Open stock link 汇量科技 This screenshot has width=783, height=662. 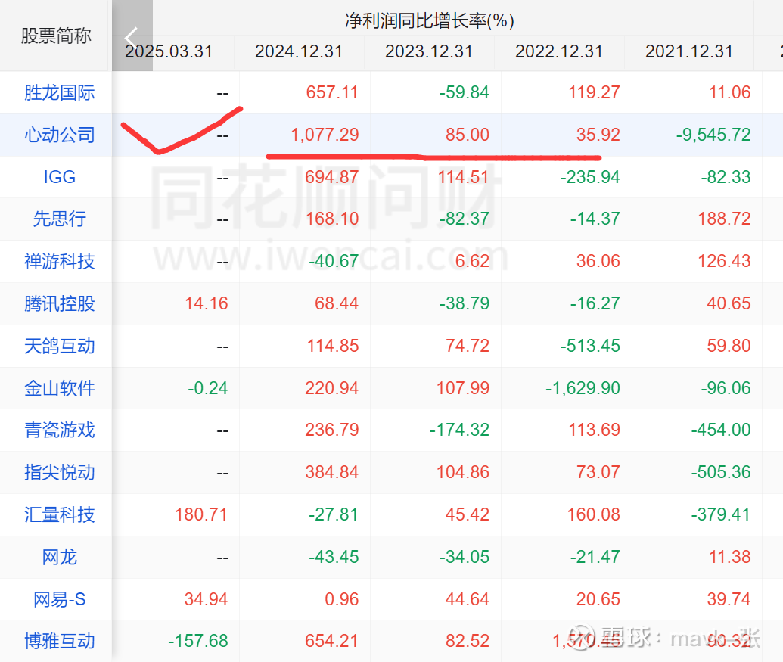click(60, 514)
